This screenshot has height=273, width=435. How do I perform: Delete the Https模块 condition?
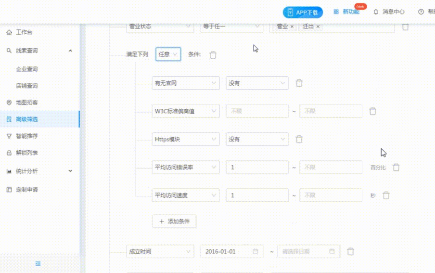click(299, 139)
